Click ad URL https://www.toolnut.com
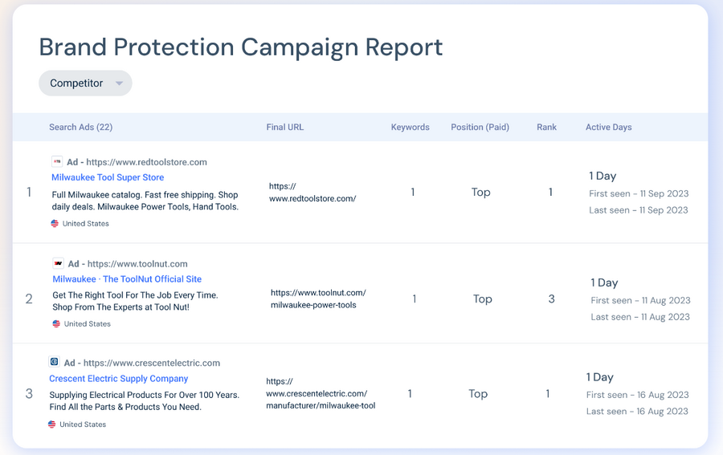Viewport: 723px width, 455px height. point(137,264)
